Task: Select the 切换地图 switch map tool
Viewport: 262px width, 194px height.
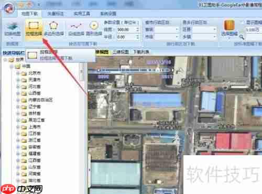Action: [13, 29]
